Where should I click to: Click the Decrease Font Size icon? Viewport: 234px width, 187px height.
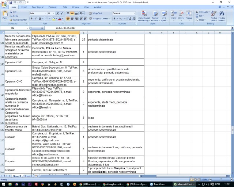[x=62, y=14]
